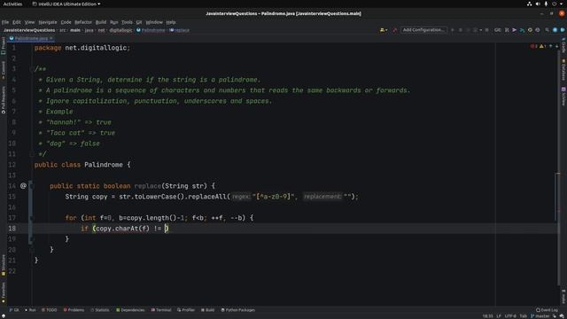Collapse the Javadoc comment fold at line 3
The image size is (567, 319).
click(32, 69)
